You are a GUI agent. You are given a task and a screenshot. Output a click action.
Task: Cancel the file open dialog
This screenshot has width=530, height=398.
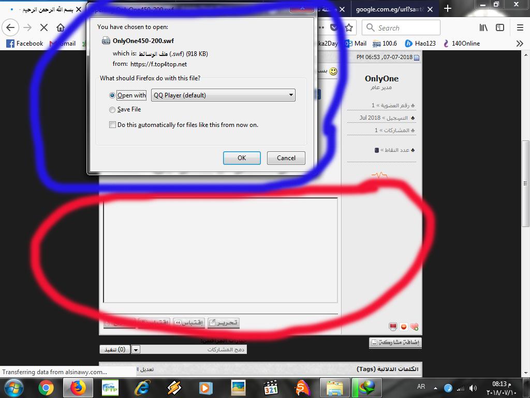point(286,158)
